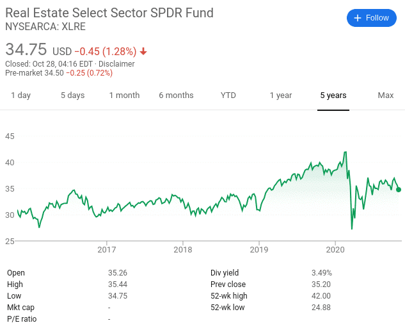
Task: Click the Div yield label
Action: (225, 273)
